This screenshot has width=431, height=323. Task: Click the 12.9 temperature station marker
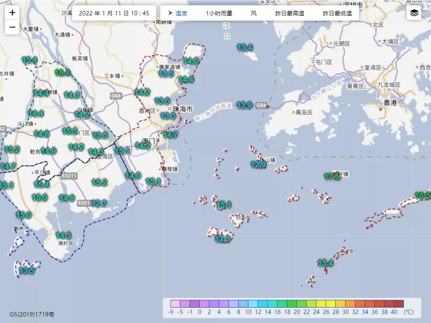258,164
